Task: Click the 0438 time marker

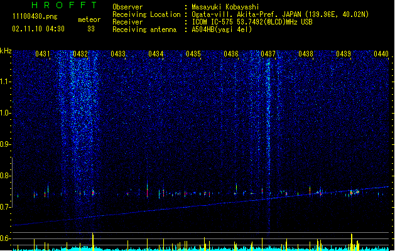Action: coord(306,54)
